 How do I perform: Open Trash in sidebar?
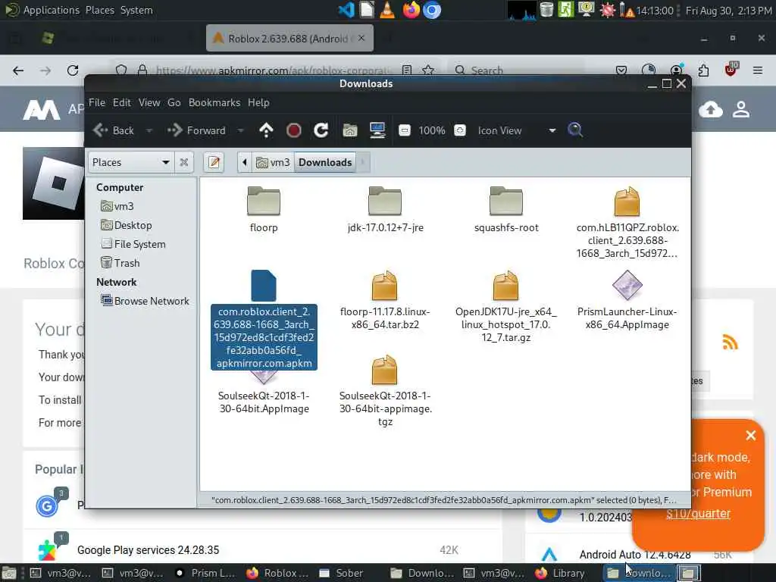tap(120, 263)
